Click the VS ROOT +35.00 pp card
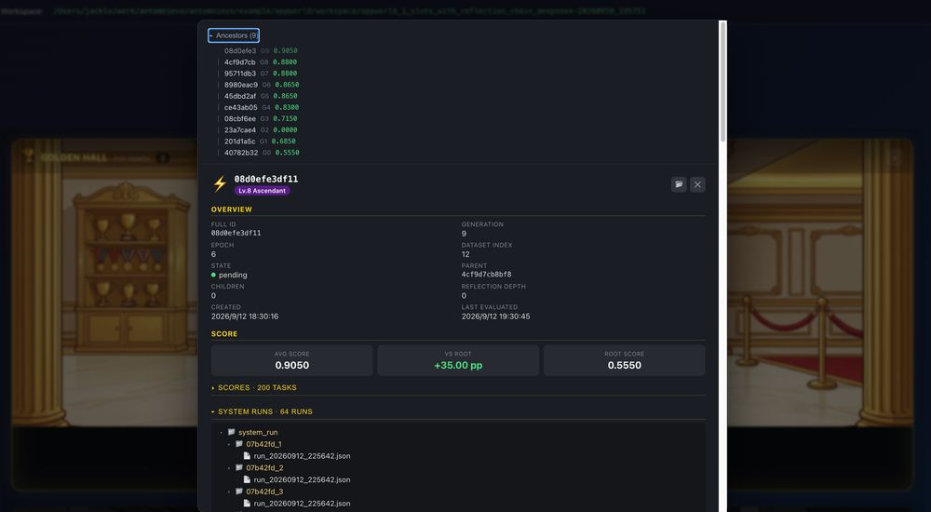Image resolution: width=931 pixels, height=512 pixels. coord(458,360)
